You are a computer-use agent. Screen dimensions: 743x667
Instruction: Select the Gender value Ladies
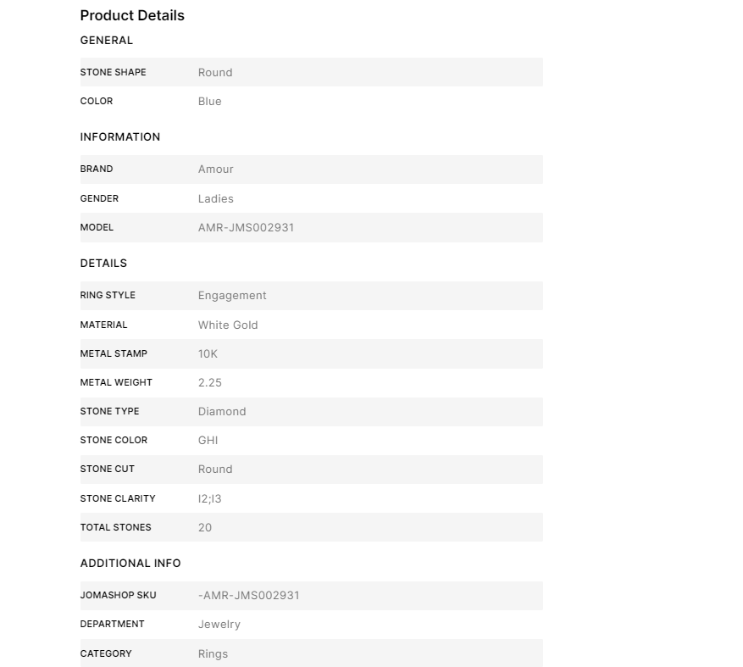click(215, 198)
